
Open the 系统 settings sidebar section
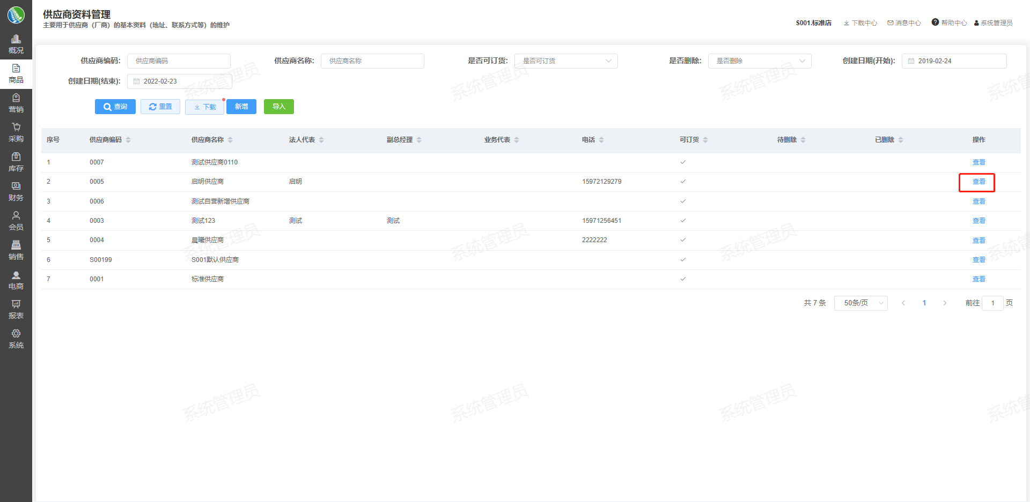(16, 339)
